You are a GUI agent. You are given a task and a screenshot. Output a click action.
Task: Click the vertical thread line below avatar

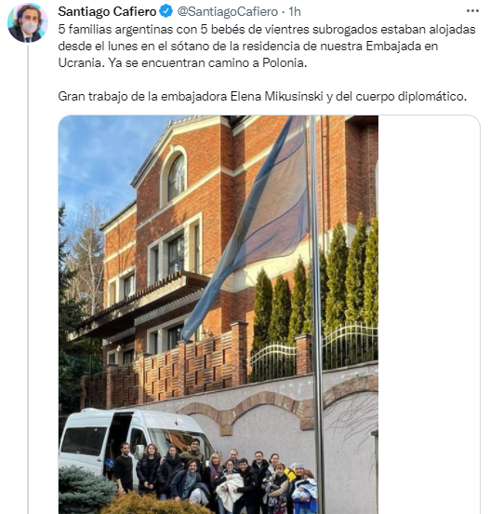28,278
